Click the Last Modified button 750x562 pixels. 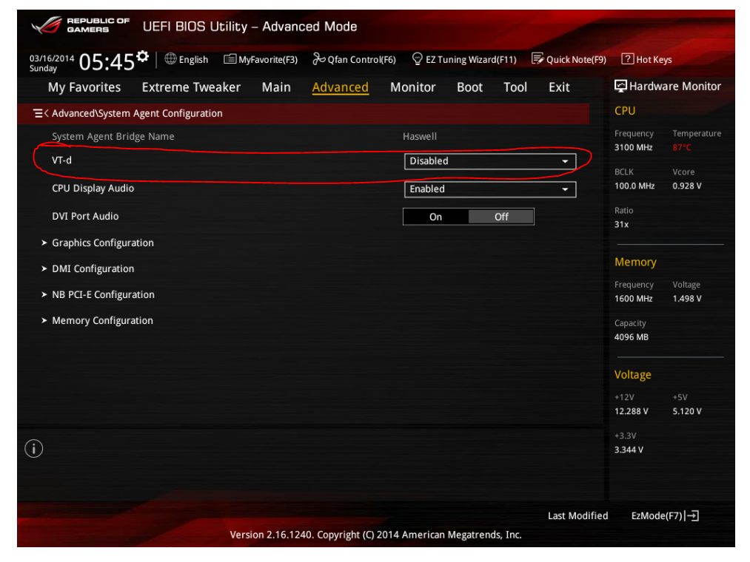tap(577, 515)
